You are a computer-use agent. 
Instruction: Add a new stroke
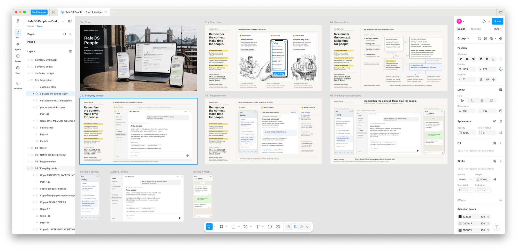coord(501,161)
